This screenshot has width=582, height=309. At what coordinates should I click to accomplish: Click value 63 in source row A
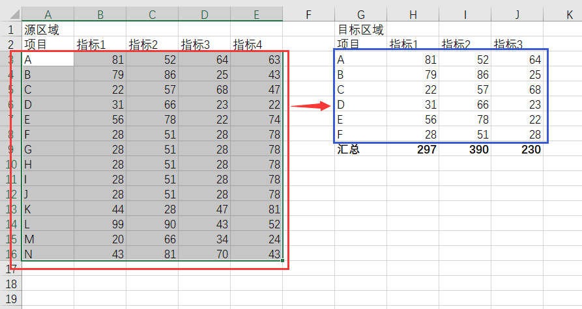[257, 59]
